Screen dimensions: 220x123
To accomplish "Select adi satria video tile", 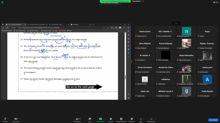I will (x=186, y=44).
